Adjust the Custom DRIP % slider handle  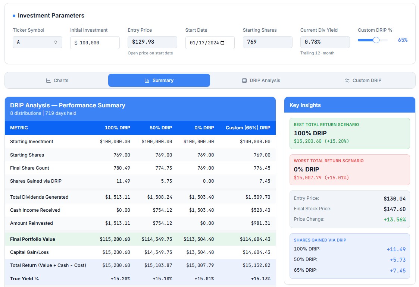coord(376,40)
